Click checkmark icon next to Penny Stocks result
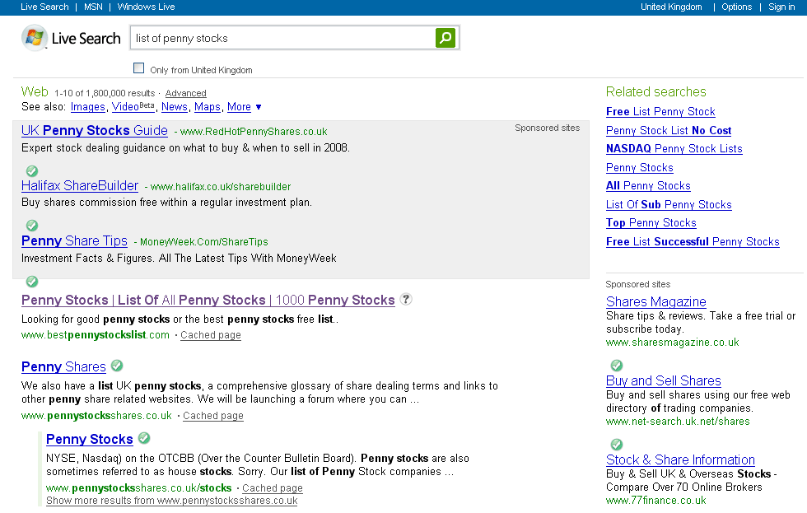This screenshot has height=513, width=807. coord(144,438)
